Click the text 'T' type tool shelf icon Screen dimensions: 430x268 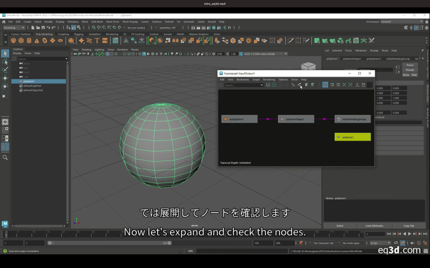tap(97, 40)
